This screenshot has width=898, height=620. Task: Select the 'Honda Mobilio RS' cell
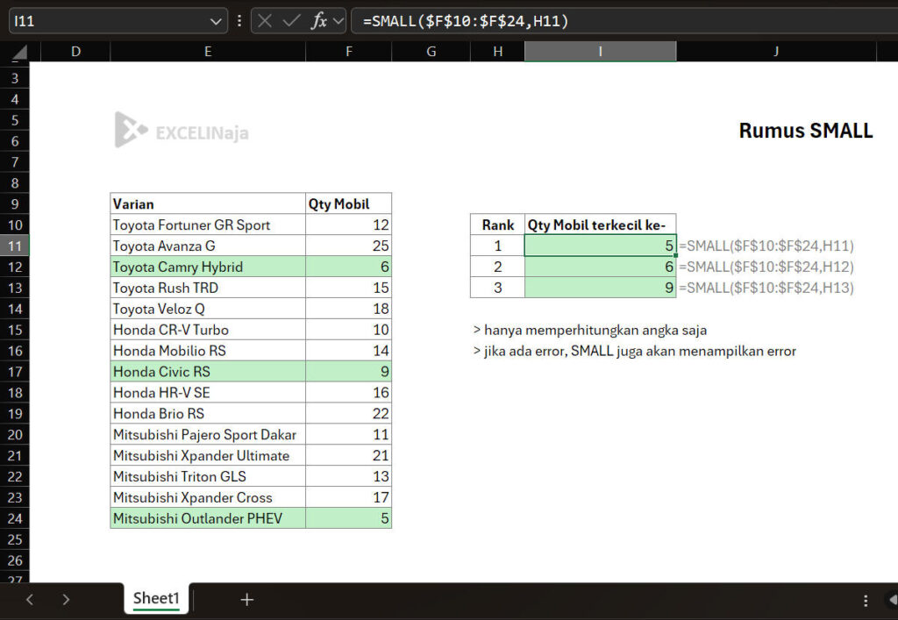[208, 351]
